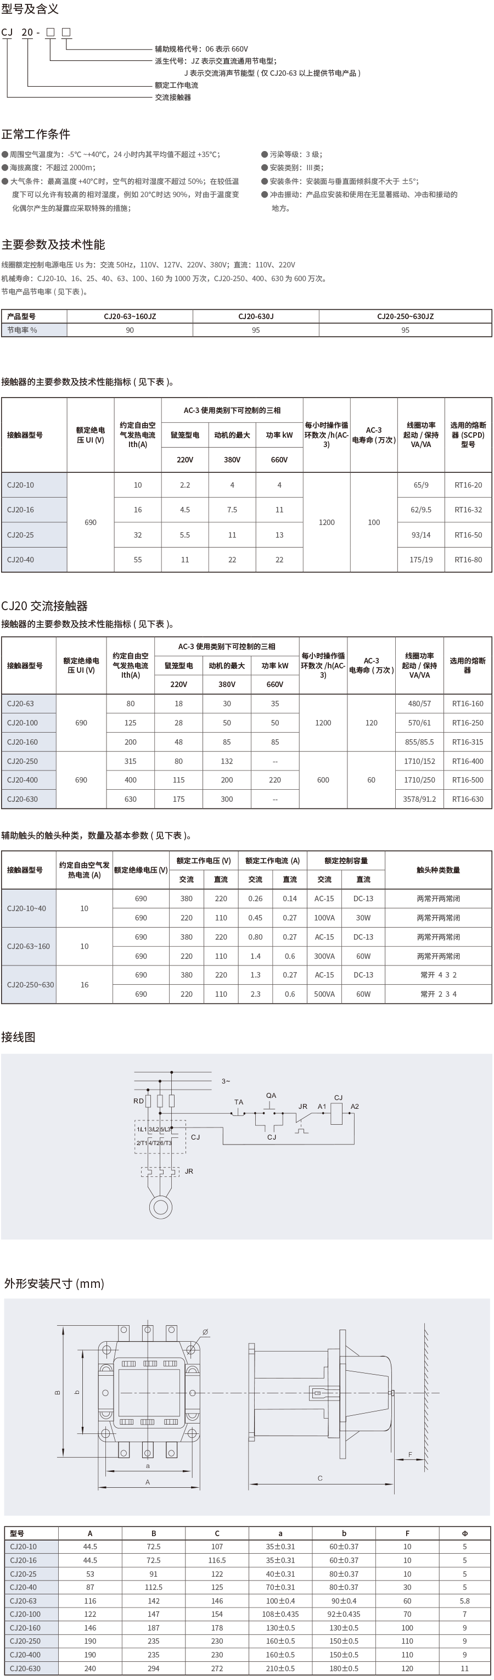Click the heading '外形安装尺寸 (mm)'
The width and height of the screenshot is (494, 1680).
(x=54, y=1283)
